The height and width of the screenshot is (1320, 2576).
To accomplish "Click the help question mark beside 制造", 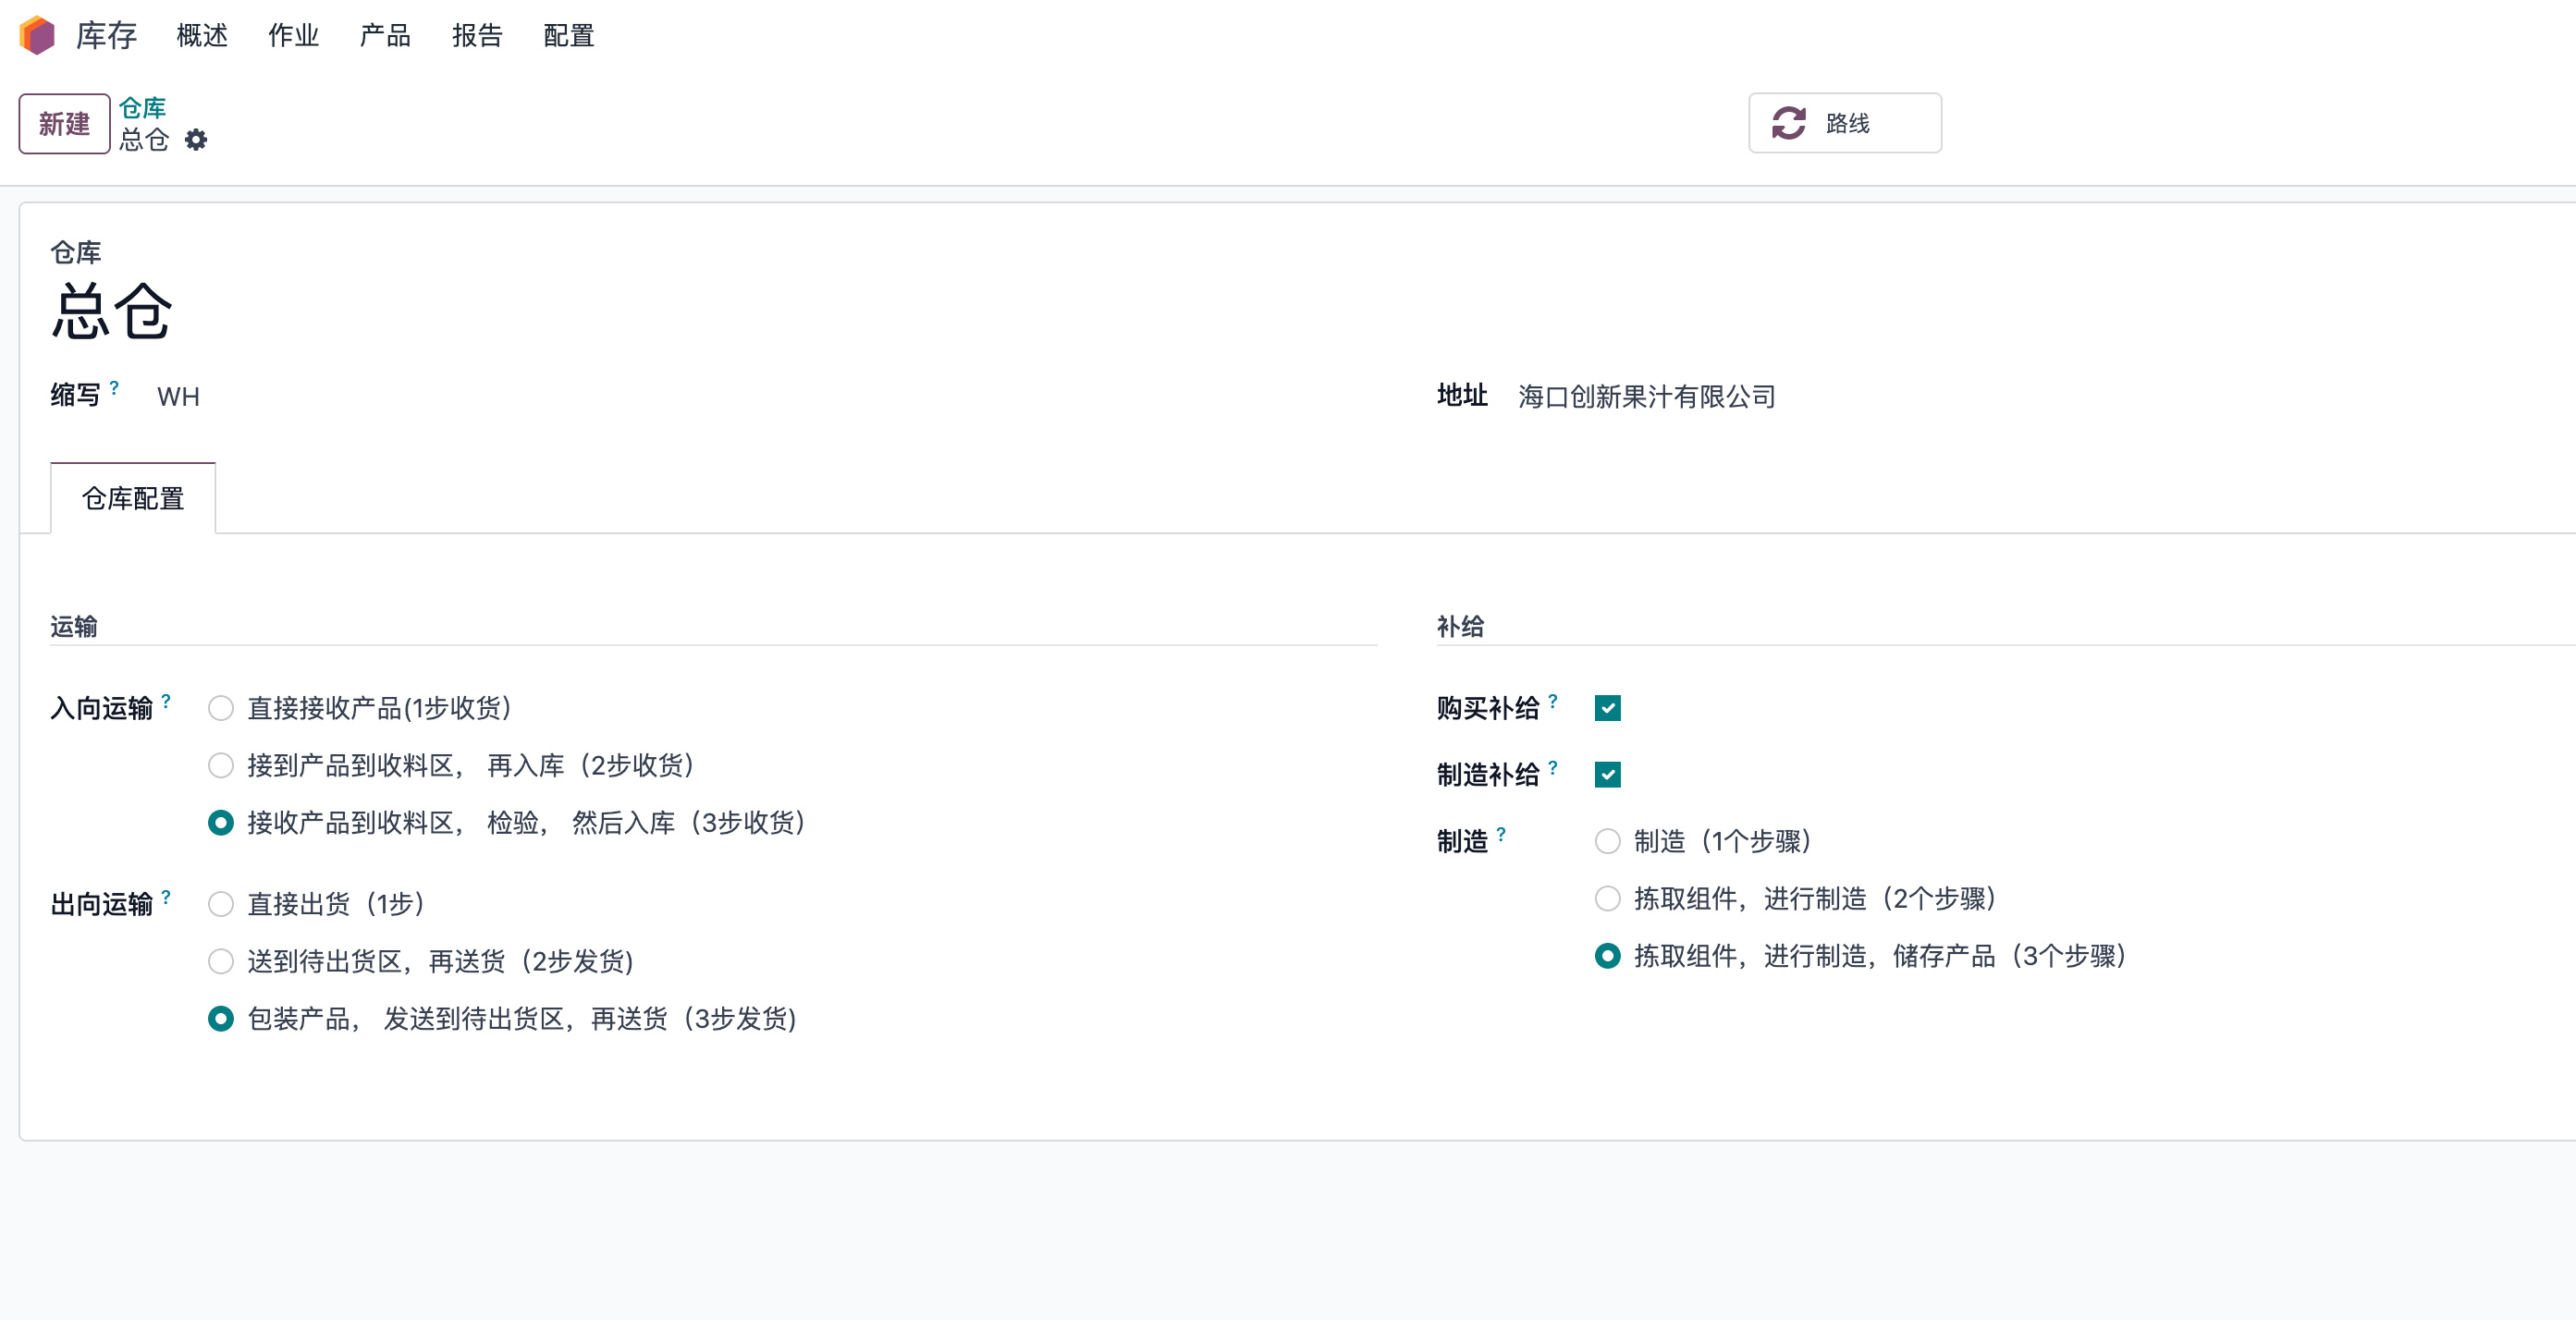I will [1500, 834].
